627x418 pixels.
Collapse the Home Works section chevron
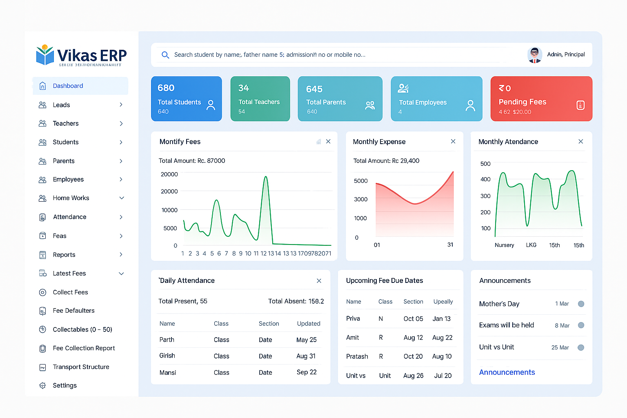(x=121, y=198)
